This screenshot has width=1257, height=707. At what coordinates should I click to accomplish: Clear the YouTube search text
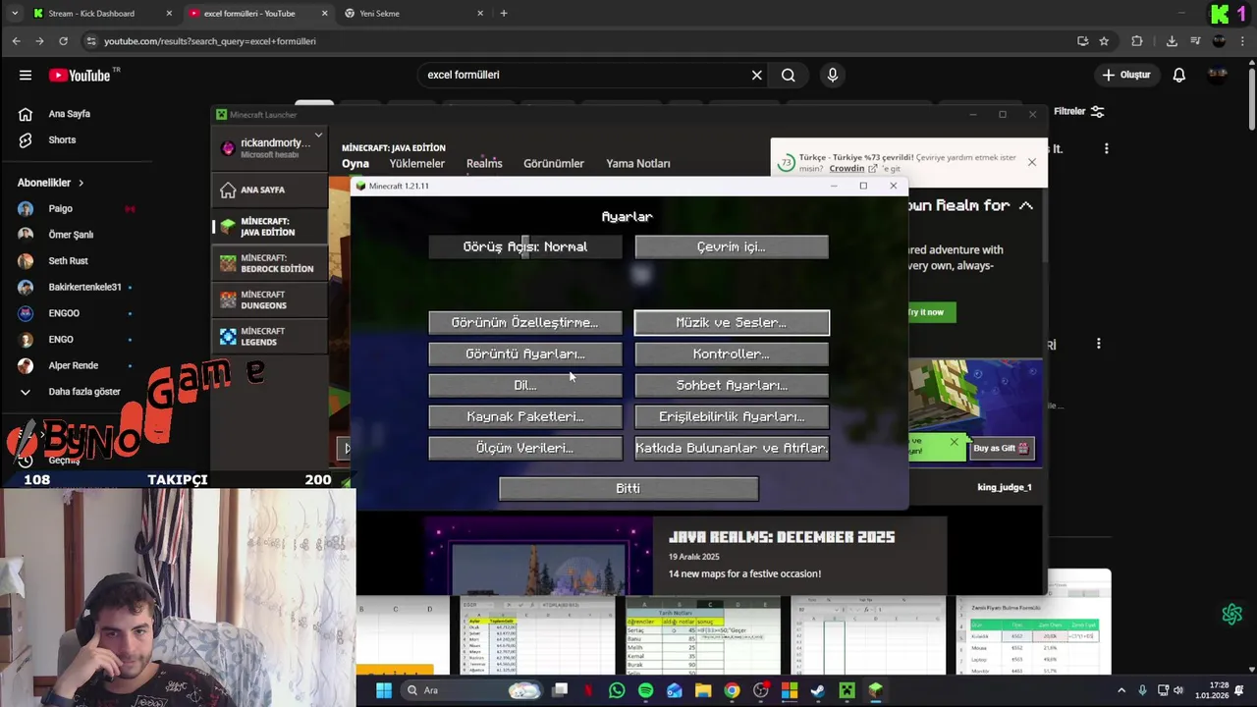756,75
